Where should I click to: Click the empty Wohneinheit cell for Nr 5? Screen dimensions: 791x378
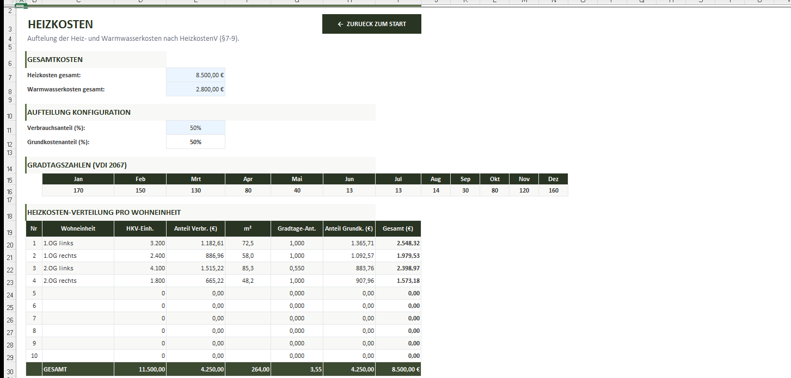(78, 293)
